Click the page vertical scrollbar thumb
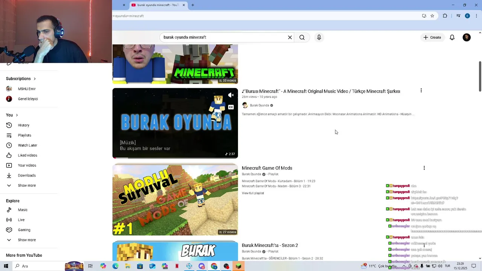The width and height of the screenshot is (482, 271). pyautogui.click(x=480, y=76)
